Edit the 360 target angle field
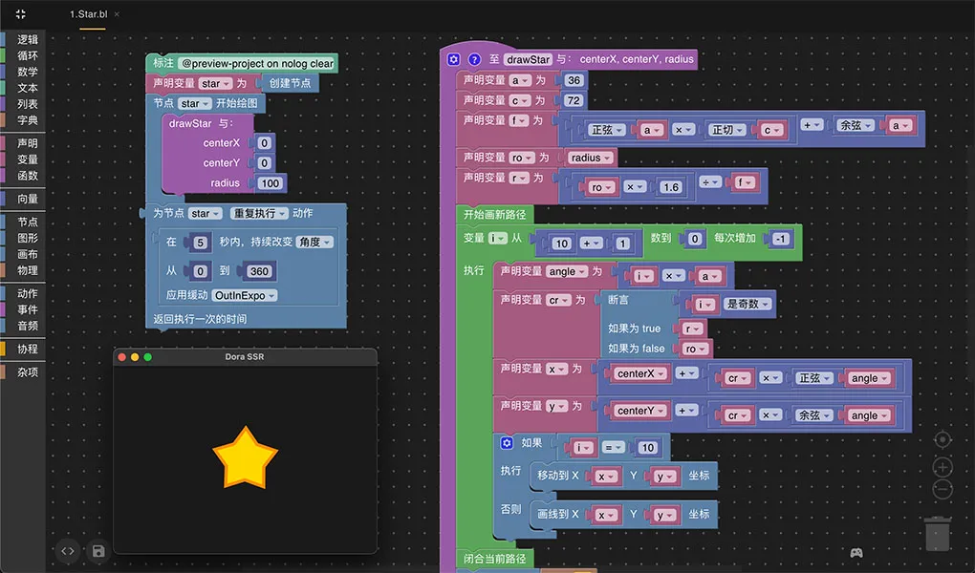This screenshot has height=573, width=975. click(259, 271)
